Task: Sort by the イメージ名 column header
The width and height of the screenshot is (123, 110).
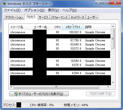Action: click(21, 27)
